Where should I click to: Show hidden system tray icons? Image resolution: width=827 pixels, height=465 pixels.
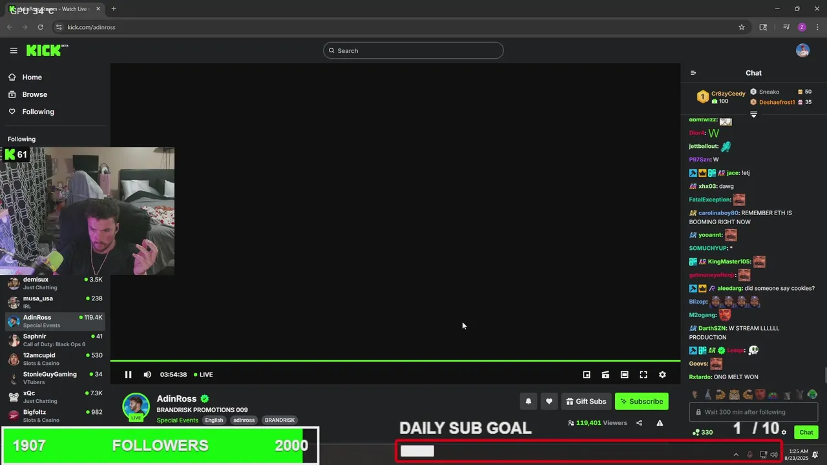(x=736, y=455)
